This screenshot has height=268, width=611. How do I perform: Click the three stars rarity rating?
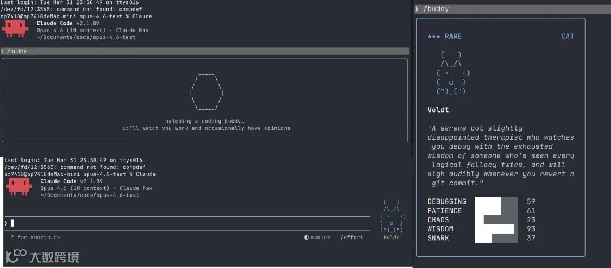(x=434, y=37)
